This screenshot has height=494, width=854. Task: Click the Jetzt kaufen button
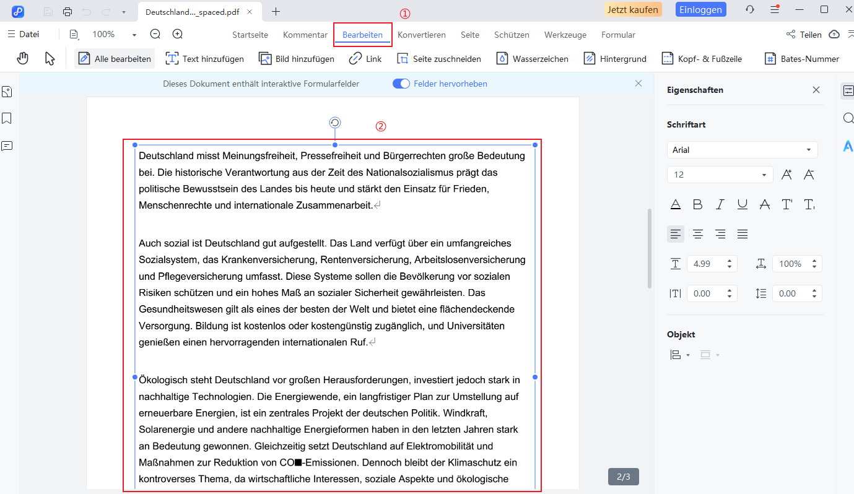633,9
